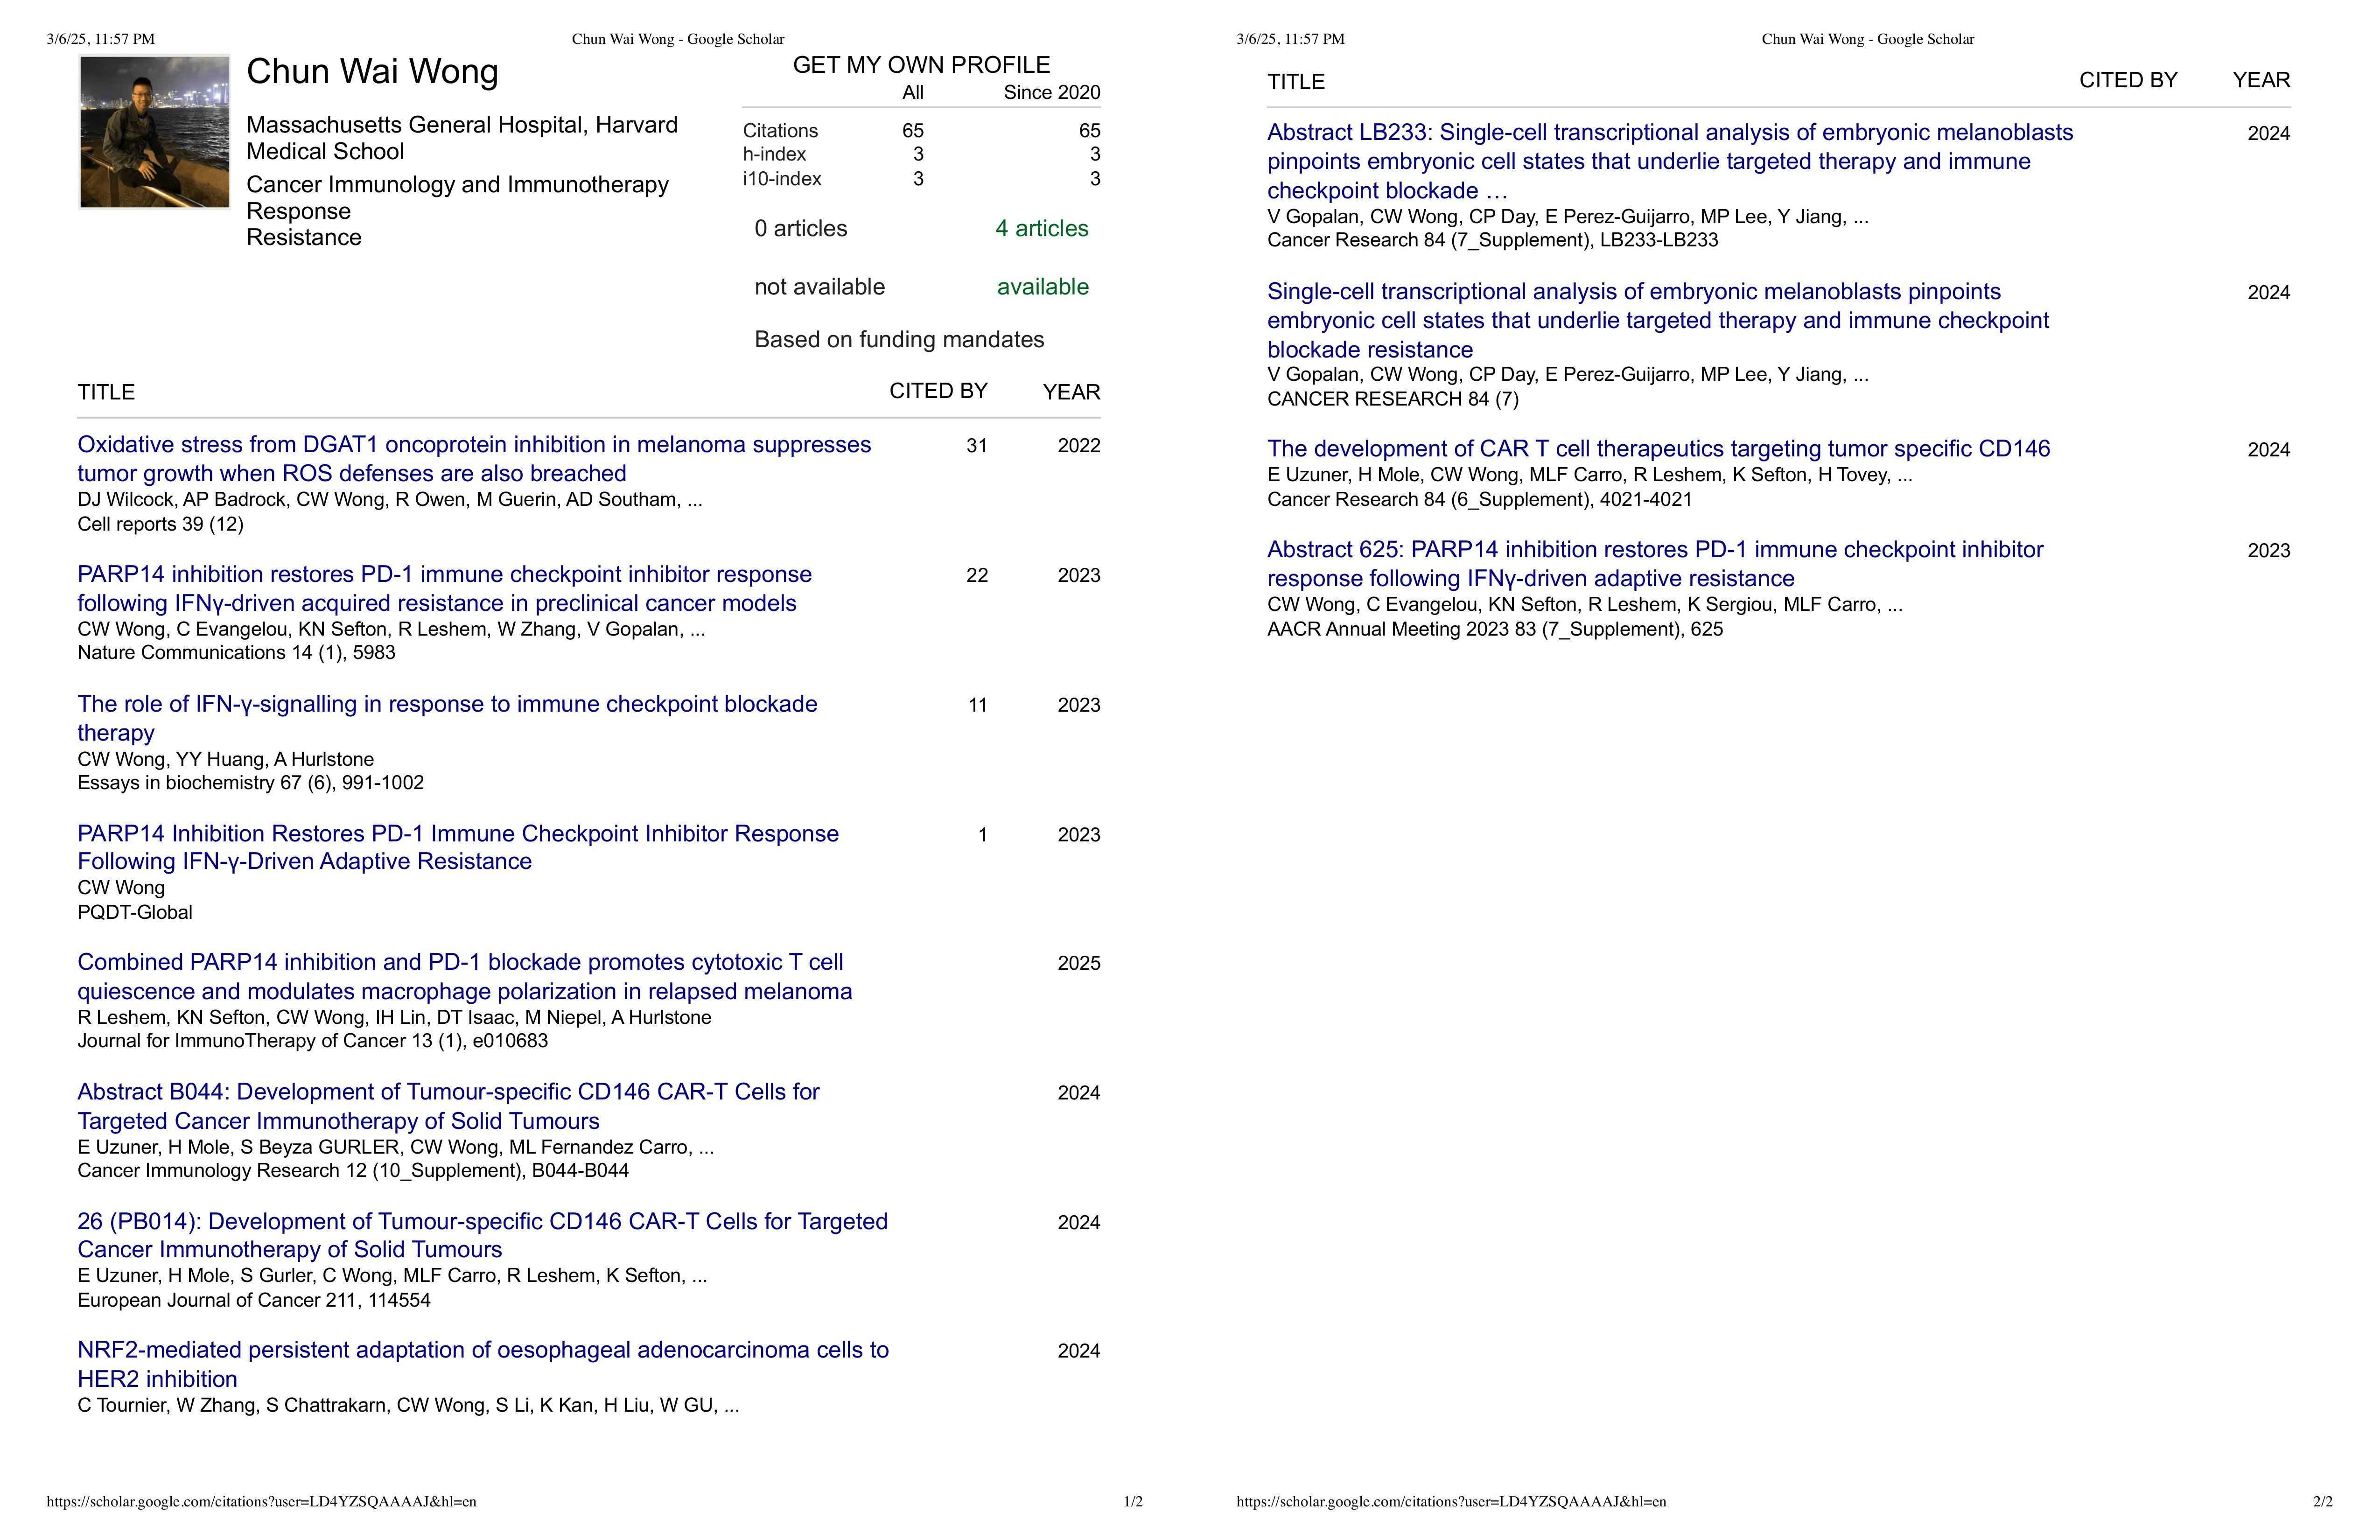Click the page number 2/2 in footer
This screenshot has width=2380, height=1540.
pos(2323,1502)
